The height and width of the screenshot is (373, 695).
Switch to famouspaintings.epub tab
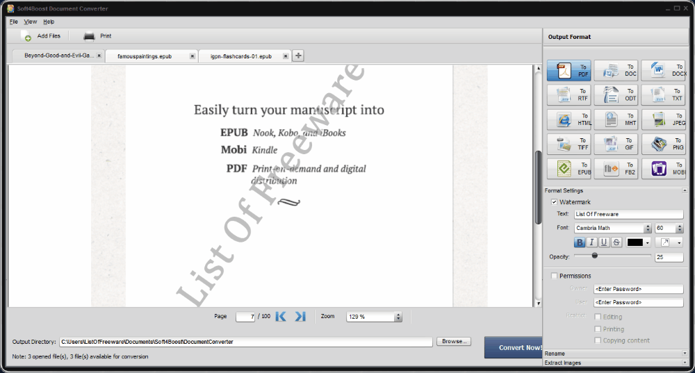151,56
